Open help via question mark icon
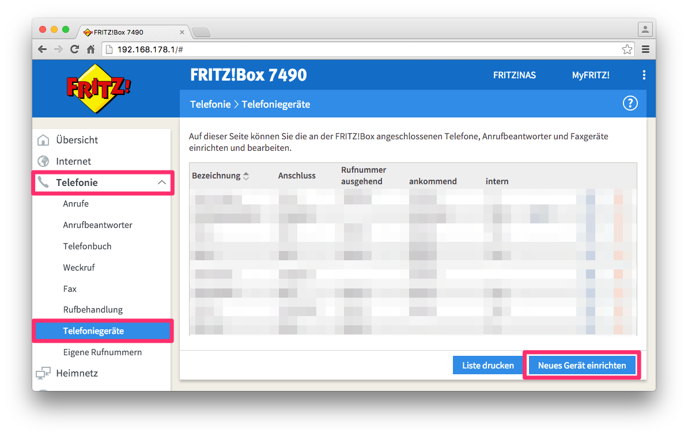This screenshot has height=437, width=688. pyautogui.click(x=630, y=104)
